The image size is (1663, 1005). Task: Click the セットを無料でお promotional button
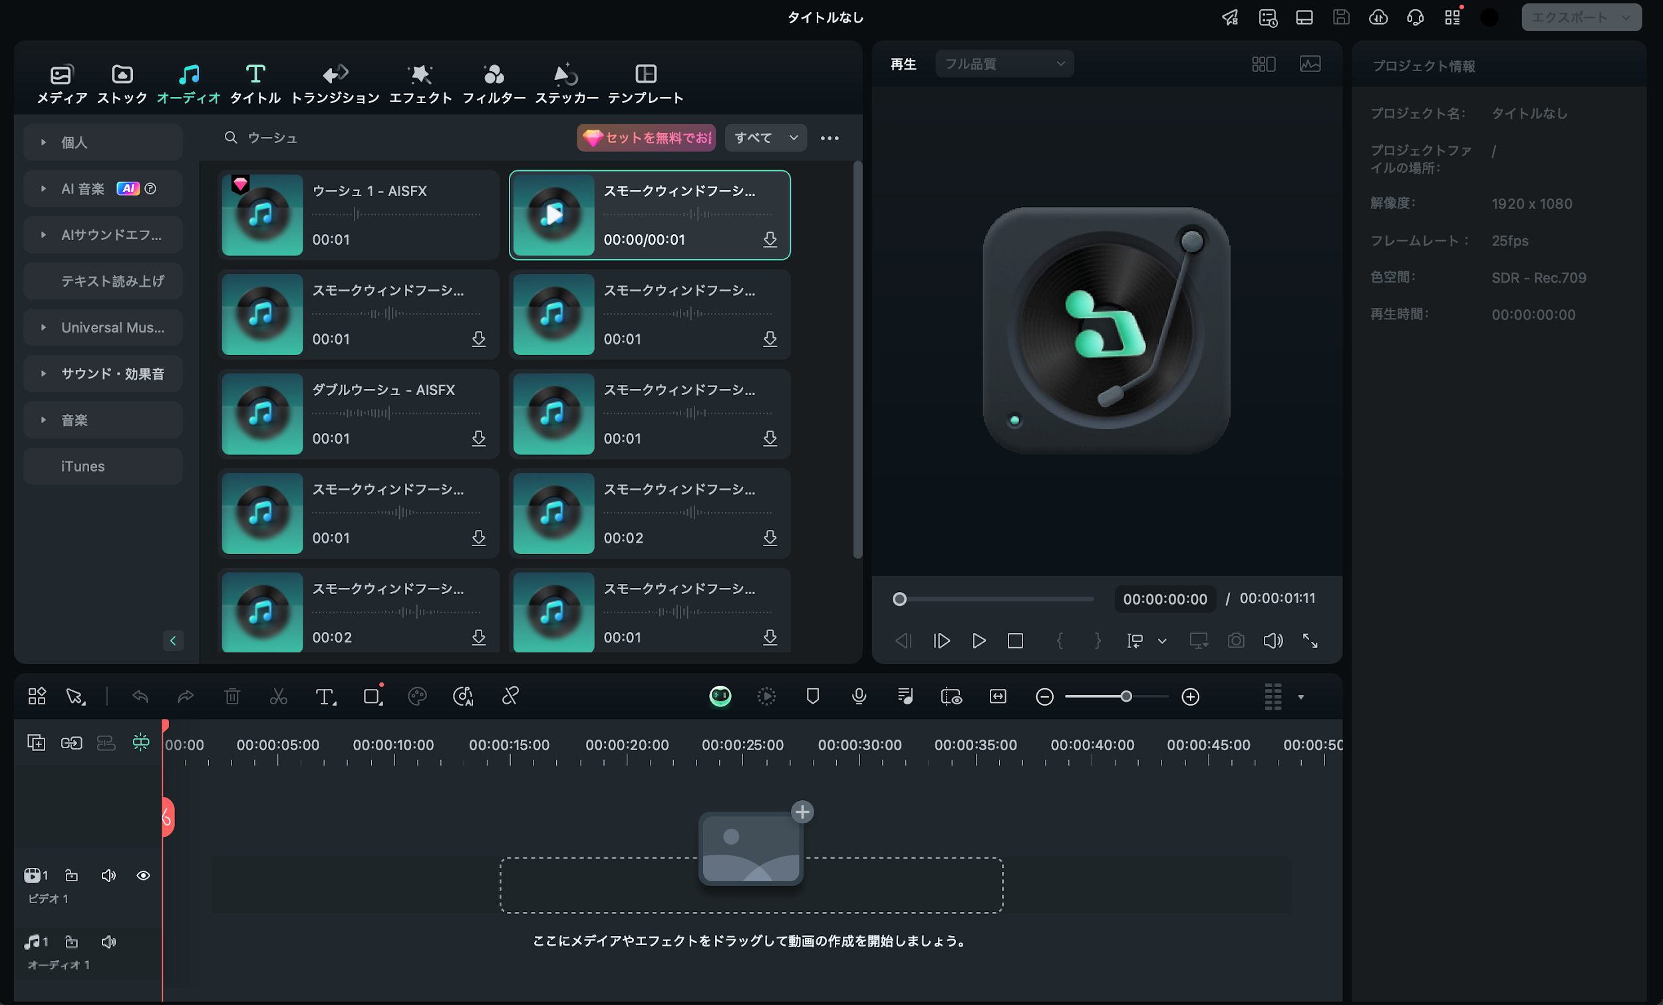click(646, 138)
